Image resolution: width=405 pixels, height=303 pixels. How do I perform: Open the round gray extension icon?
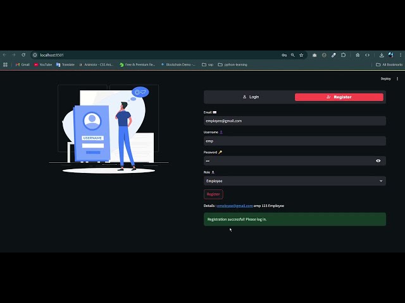click(x=324, y=55)
